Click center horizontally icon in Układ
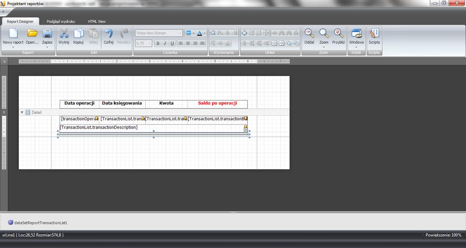This screenshot has width=466, height=248. pos(274,43)
